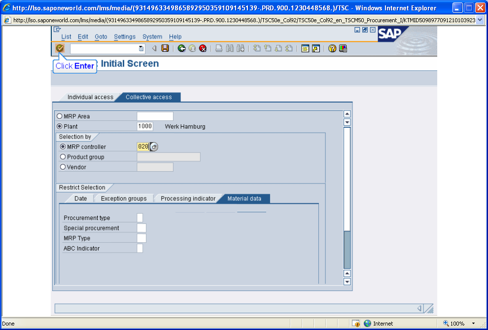The height and width of the screenshot is (330, 488).
Task: Click the privacy report icon in status bar
Action: pyautogui.click(x=356, y=324)
